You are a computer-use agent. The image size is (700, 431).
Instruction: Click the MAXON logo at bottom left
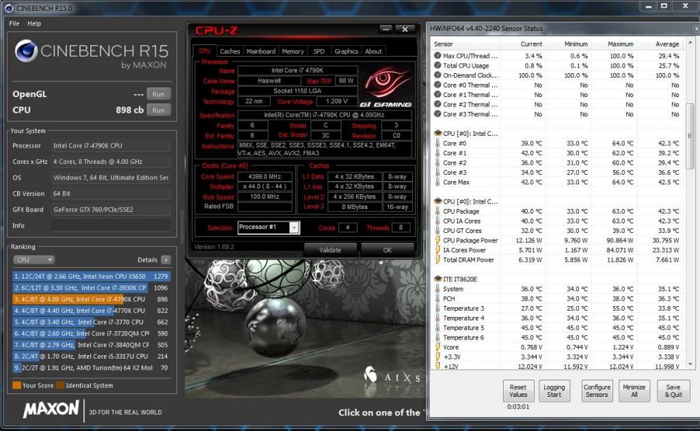(x=51, y=409)
